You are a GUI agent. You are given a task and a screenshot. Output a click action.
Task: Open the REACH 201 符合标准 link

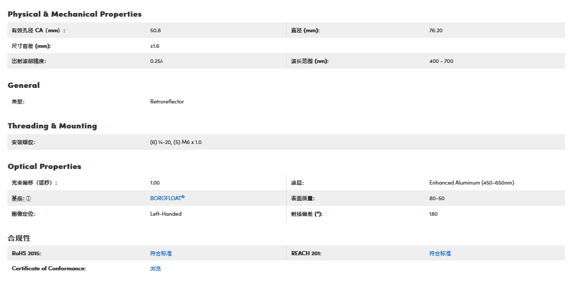click(x=440, y=253)
